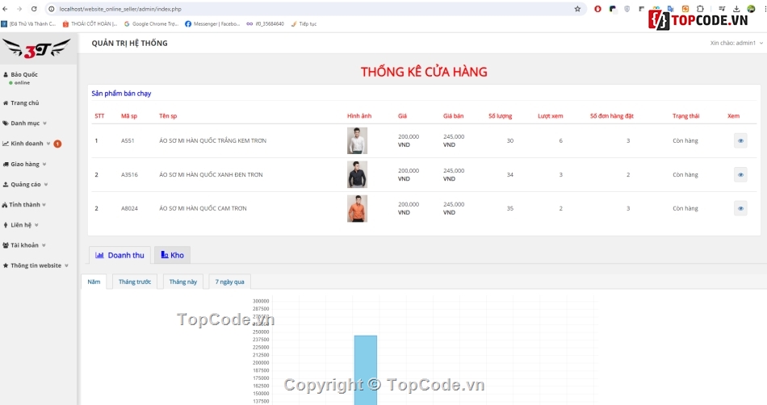Select the Tháng này chart tab
The height and width of the screenshot is (405, 767).
[183, 282]
